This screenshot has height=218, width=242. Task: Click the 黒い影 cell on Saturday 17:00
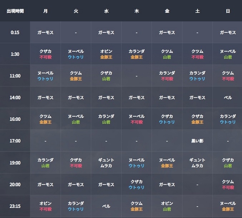tap(197, 141)
